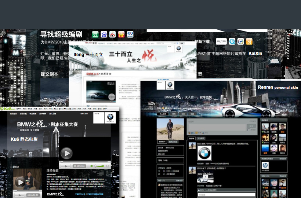Click 活动介绍 heading on Ku6 page
301x198 pixels.
point(52,170)
